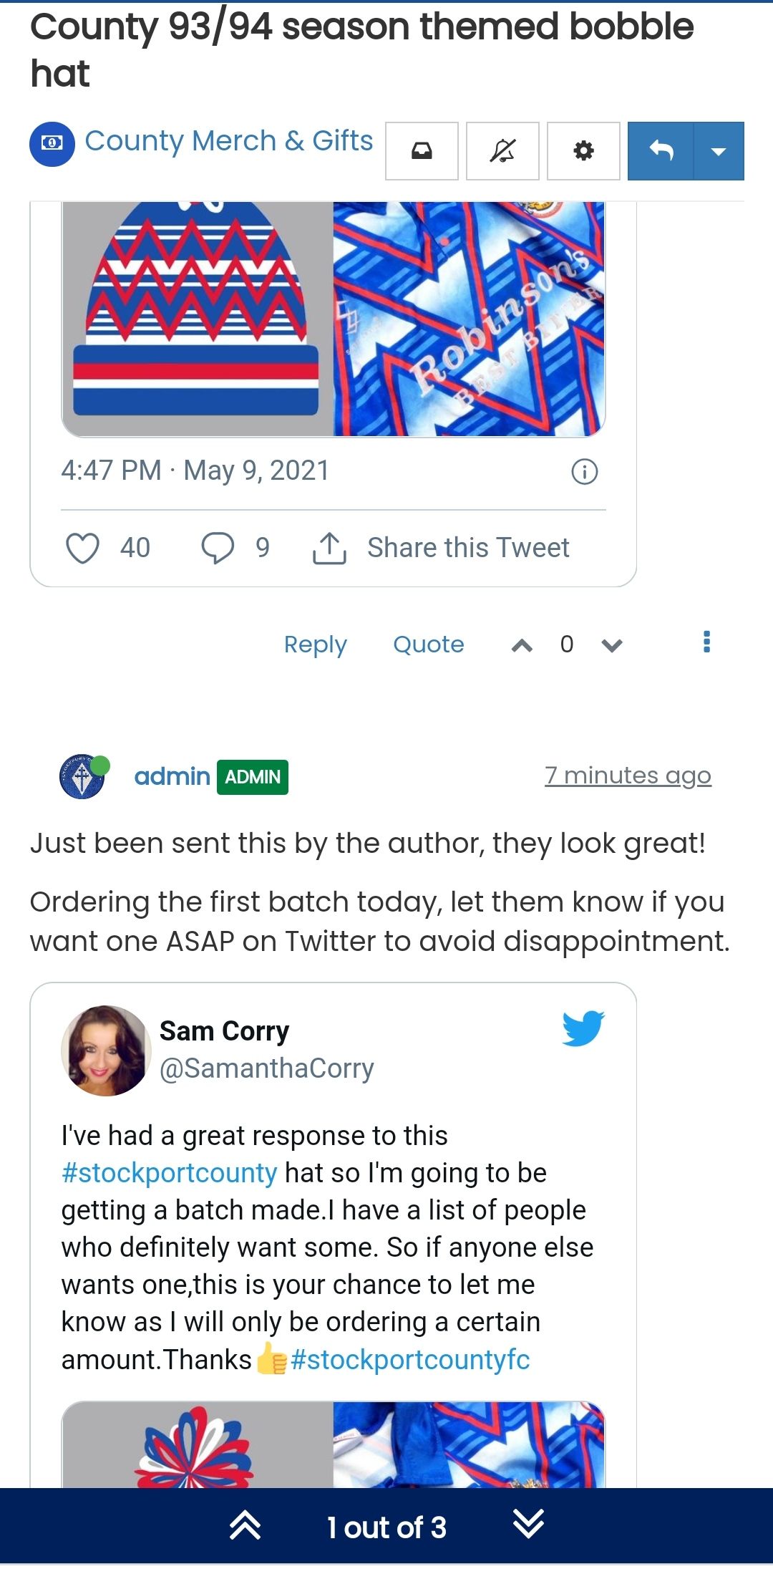
Task: Like the tweet with heart icon
Action: click(83, 549)
